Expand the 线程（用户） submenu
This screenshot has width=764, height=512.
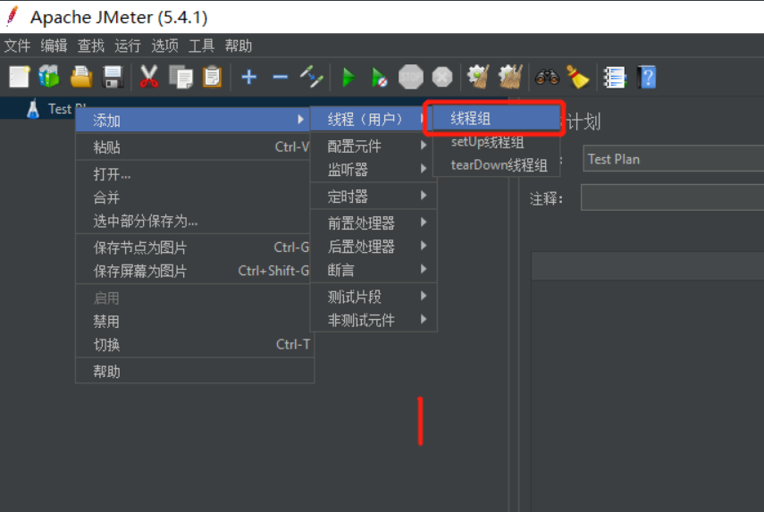pyautogui.click(x=372, y=119)
